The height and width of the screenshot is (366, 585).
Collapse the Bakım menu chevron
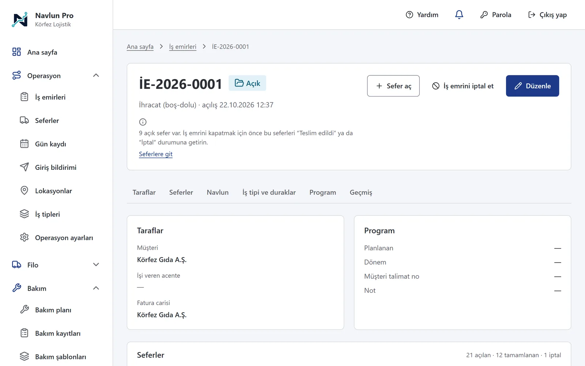pyautogui.click(x=96, y=288)
